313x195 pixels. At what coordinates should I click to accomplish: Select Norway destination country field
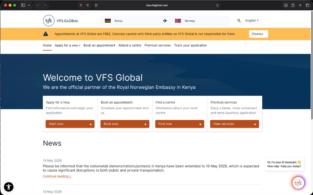201,21
